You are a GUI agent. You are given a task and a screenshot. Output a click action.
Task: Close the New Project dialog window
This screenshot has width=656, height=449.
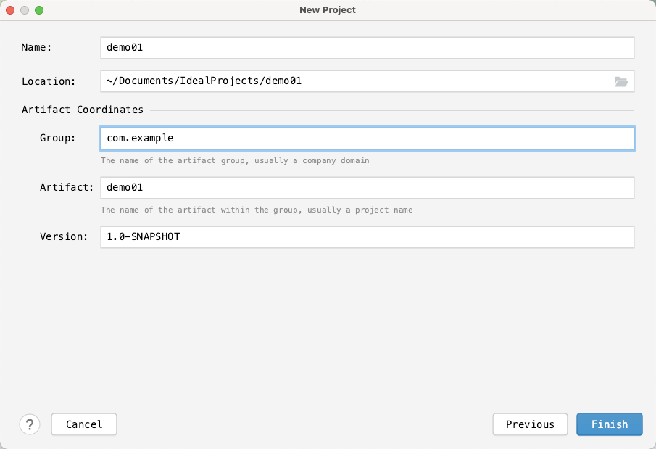coord(10,10)
